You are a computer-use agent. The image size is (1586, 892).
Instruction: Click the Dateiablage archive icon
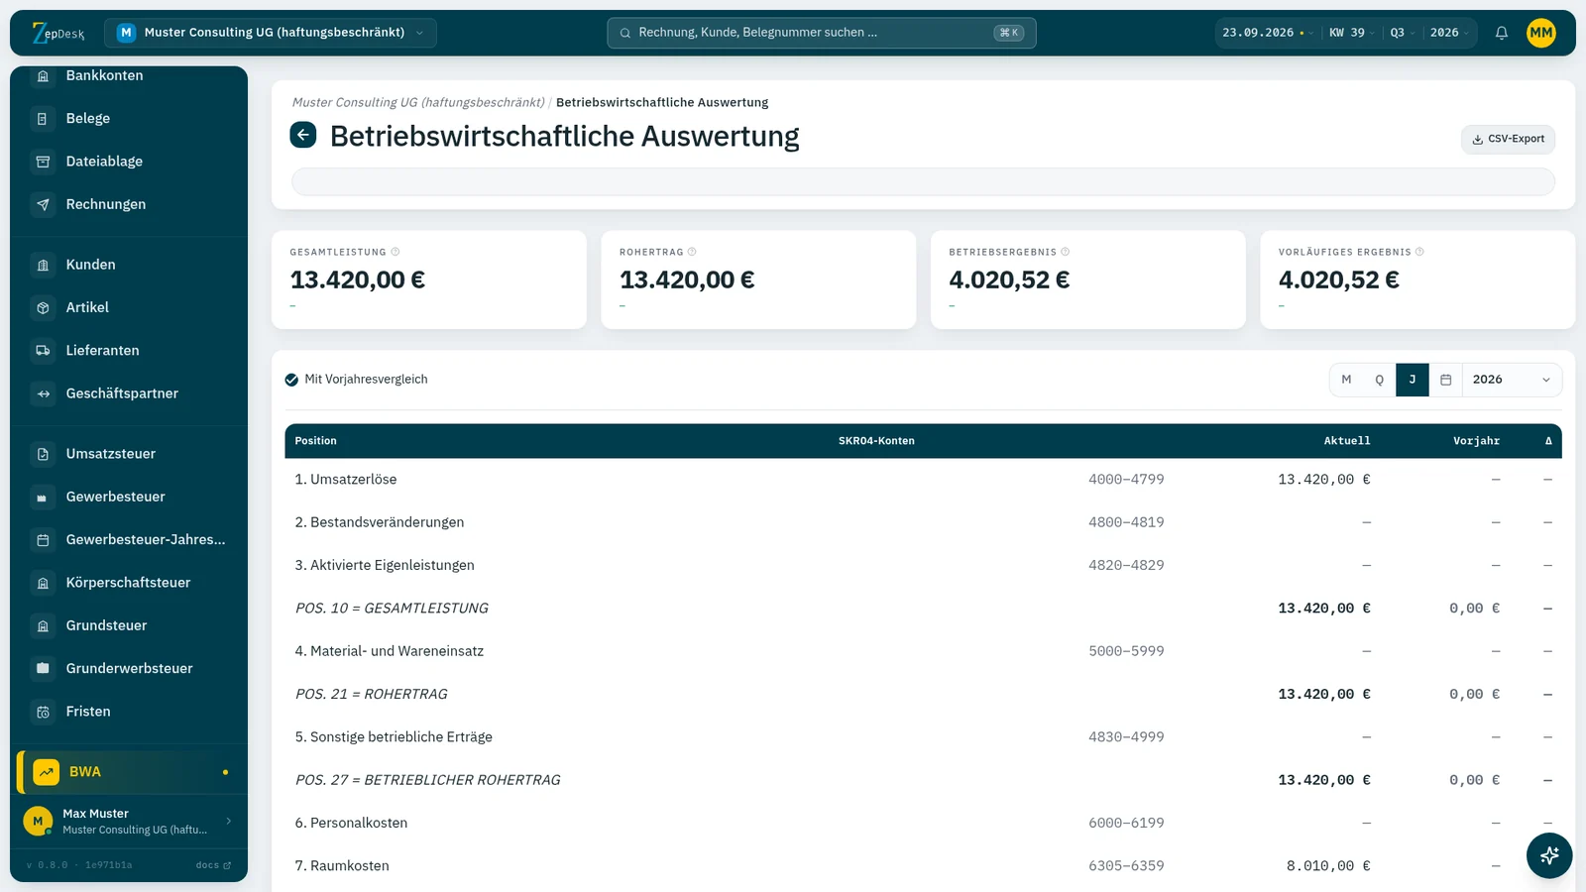43,162
